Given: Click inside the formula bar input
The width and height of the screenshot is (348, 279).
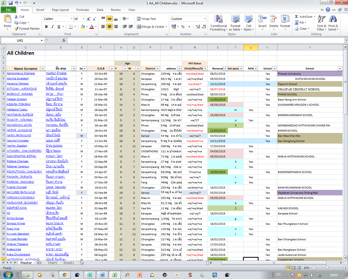Looking at the screenshot, I should tap(205, 41).
